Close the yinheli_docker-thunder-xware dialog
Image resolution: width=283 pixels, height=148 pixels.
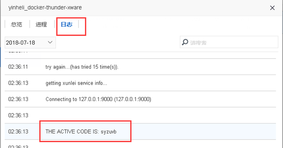272,8
